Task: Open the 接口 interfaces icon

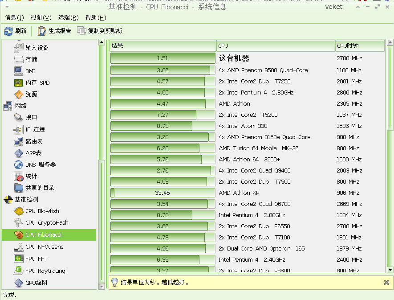Action: pos(19,117)
